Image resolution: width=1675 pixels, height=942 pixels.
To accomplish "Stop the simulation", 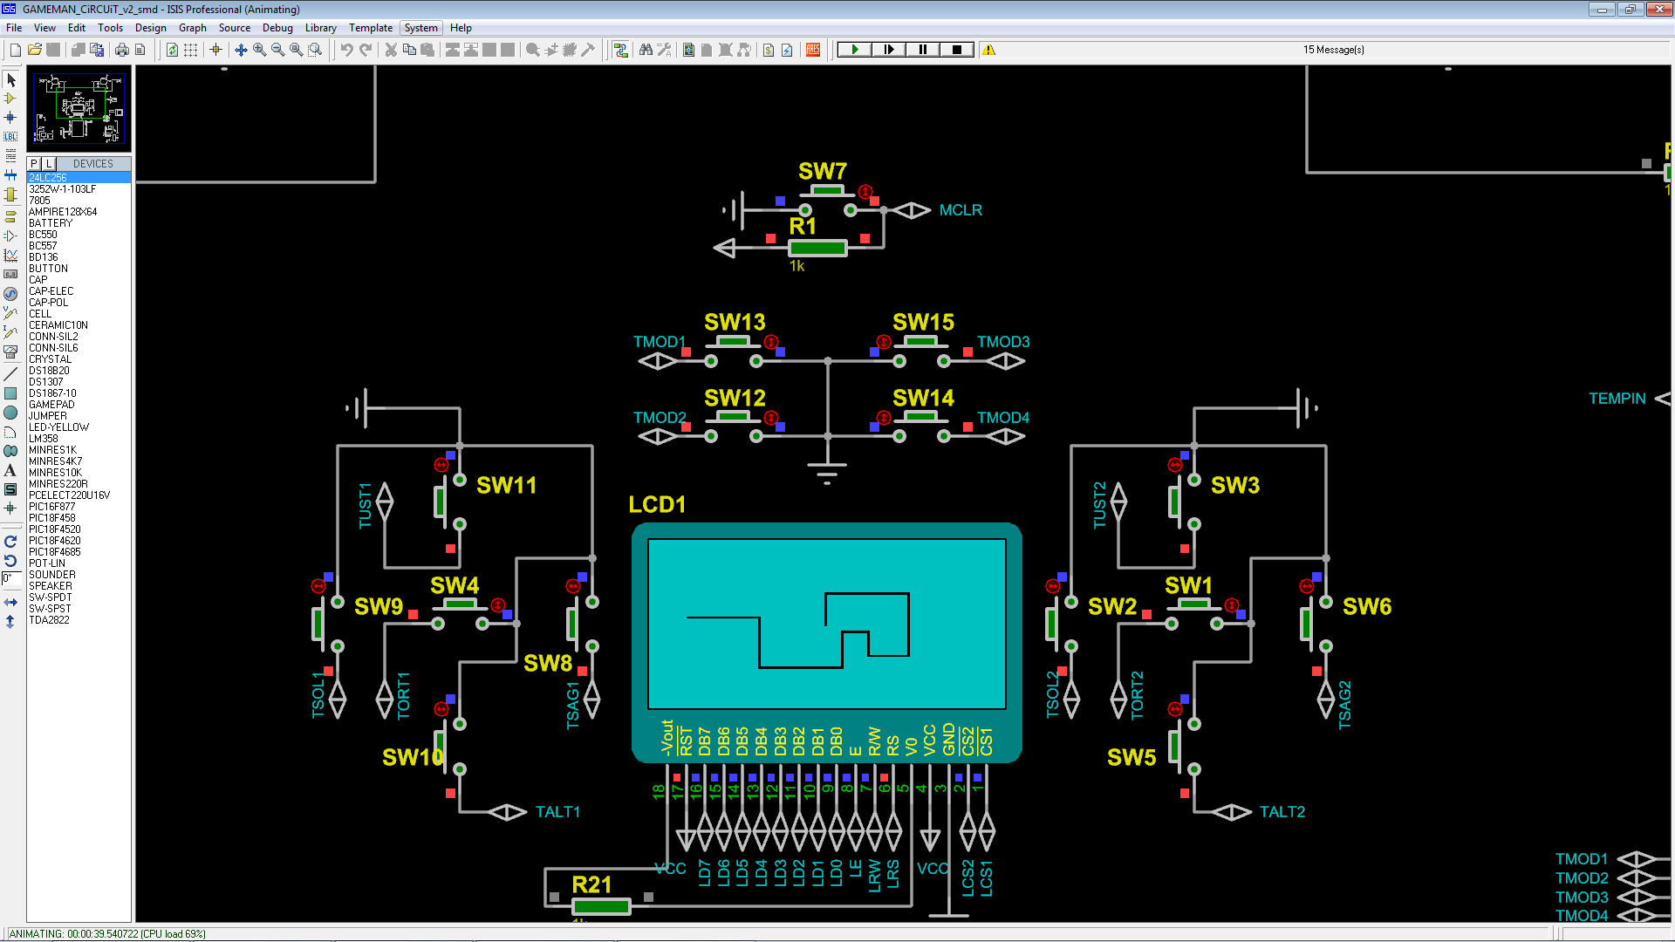I will [x=957, y=50].
